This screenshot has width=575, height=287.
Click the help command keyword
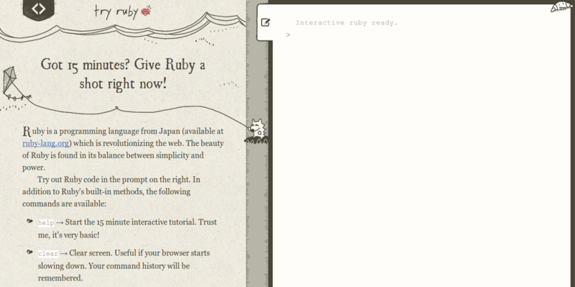pos(46,223)
